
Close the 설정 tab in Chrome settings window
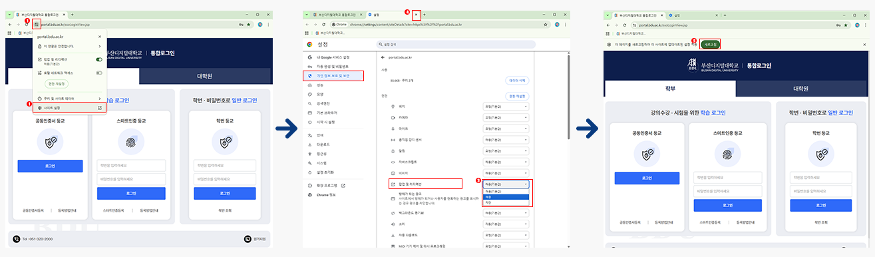point(417,14)
